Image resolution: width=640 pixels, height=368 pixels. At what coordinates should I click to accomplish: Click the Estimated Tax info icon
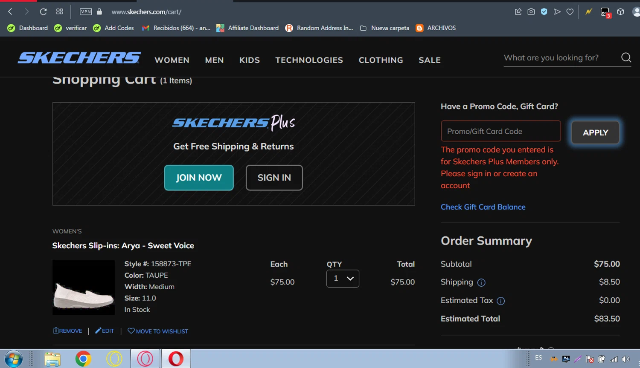[501, 301]
